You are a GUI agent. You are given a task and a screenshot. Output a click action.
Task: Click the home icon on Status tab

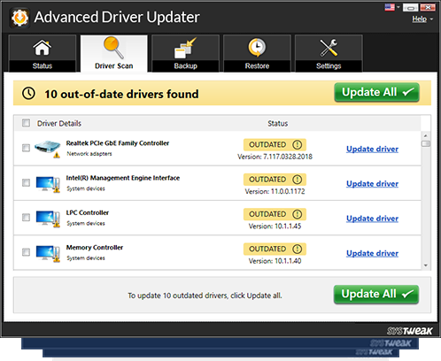click(43, 48)
